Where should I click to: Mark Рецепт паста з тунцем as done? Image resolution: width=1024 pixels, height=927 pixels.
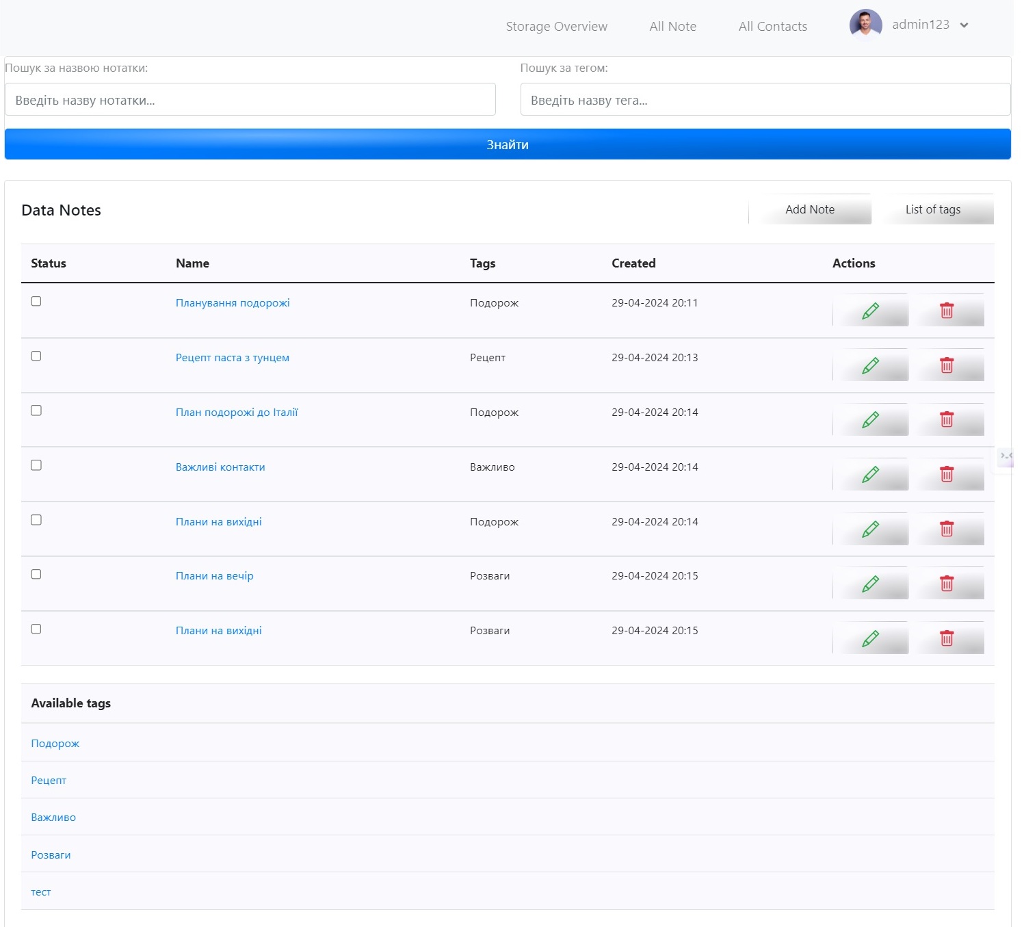[x=36, y=356]
